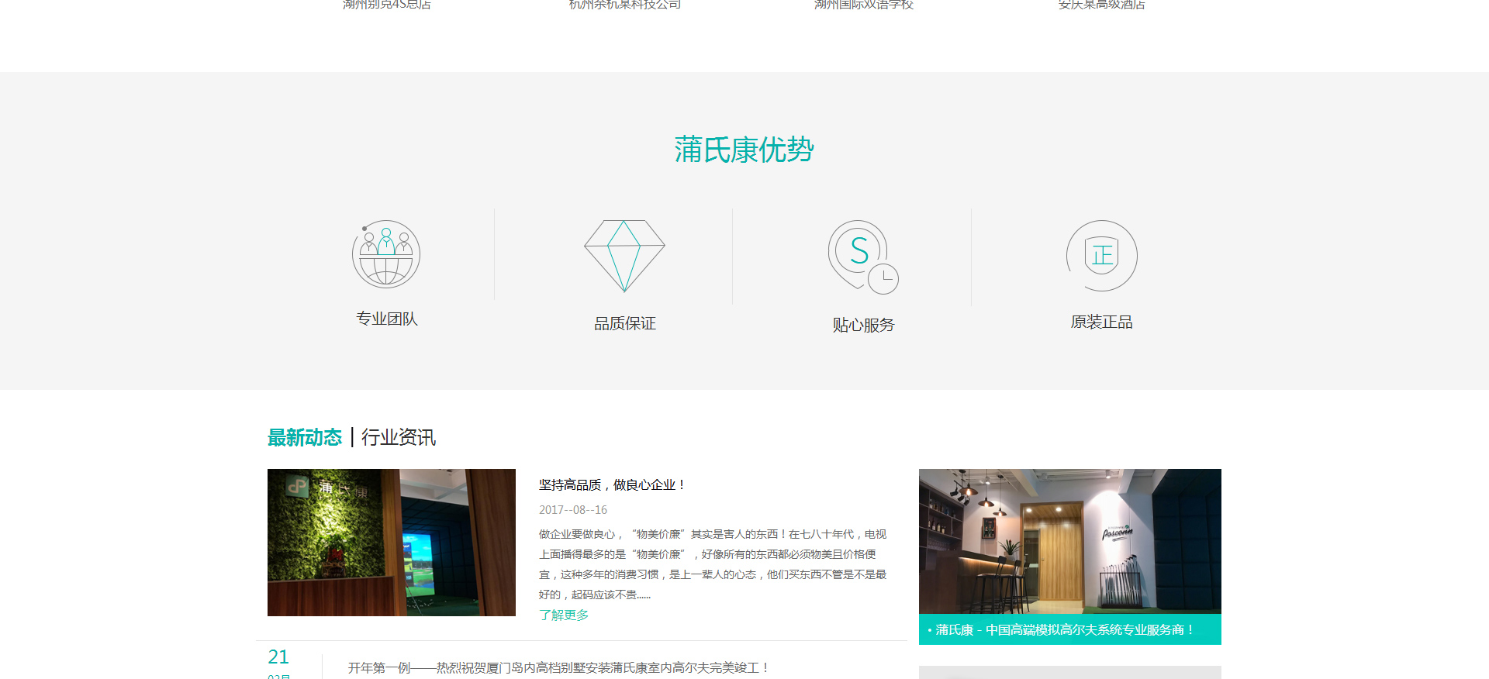Screen dimensions: 1489x679
Task: Open the green wall golf simulator thumbnail
Action: (391, 542)
